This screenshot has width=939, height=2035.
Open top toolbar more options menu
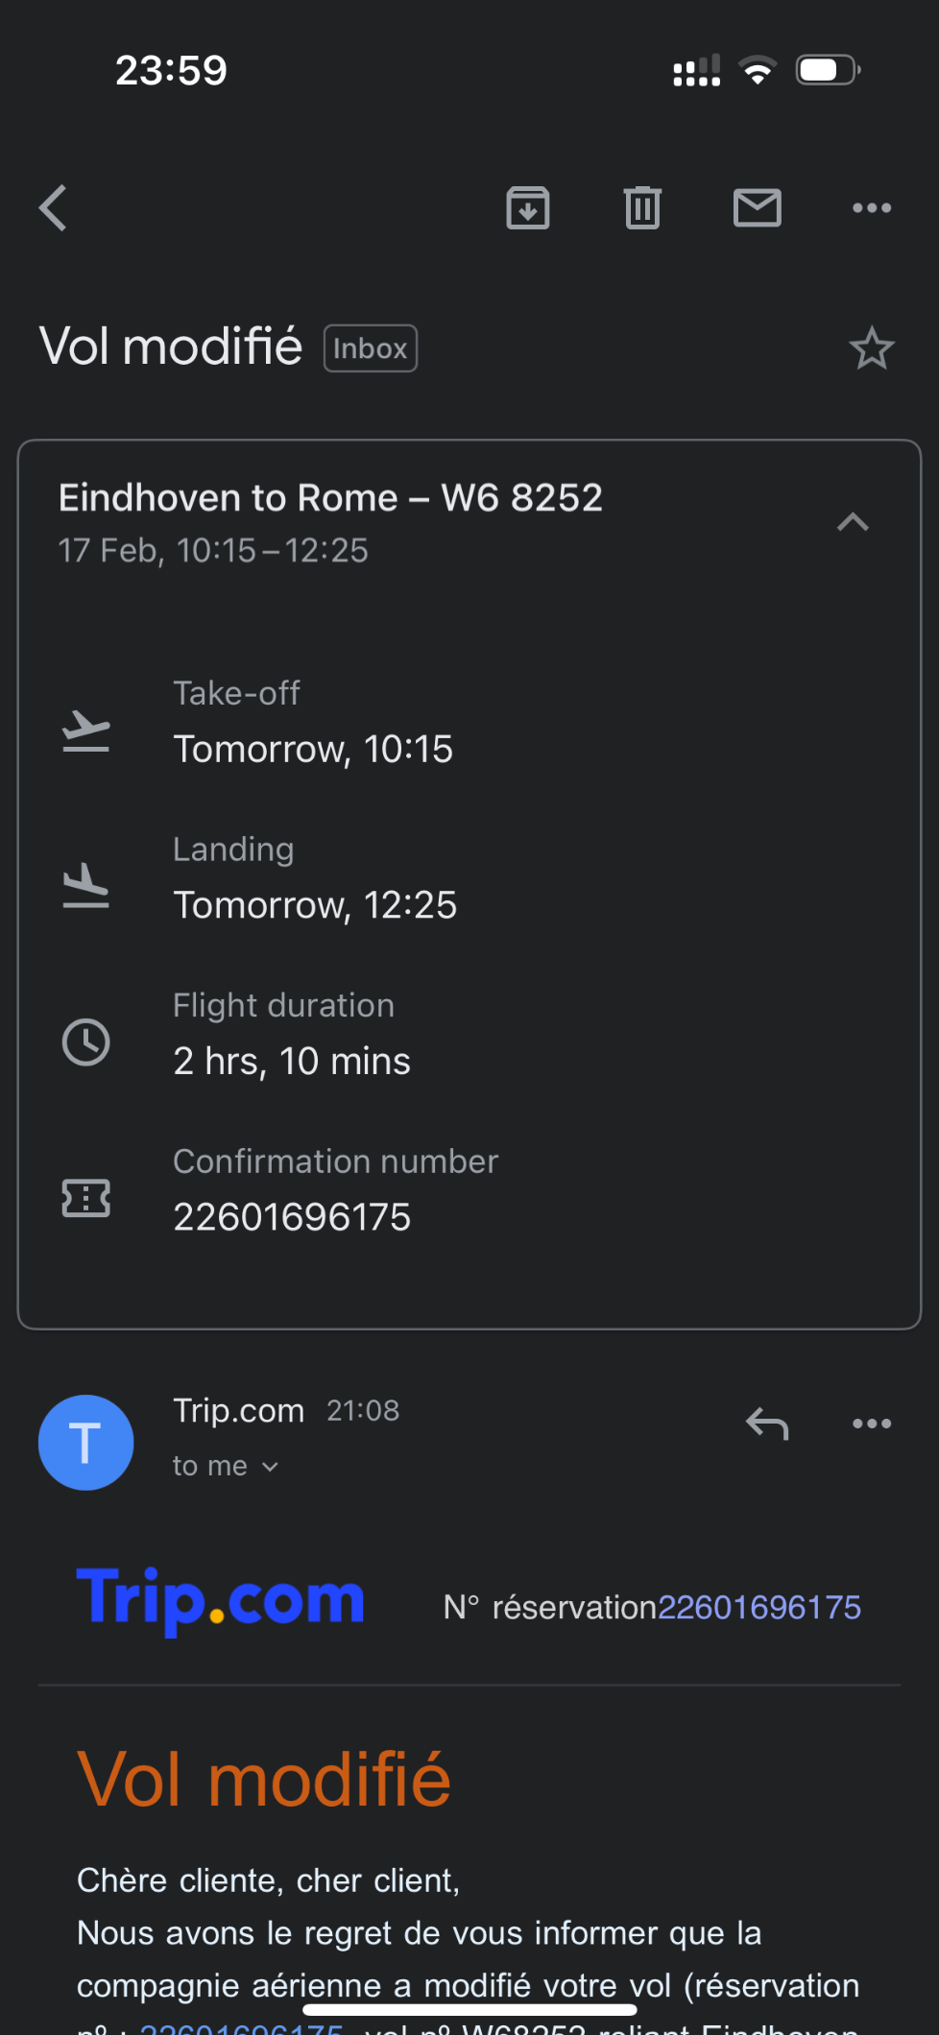point(872,208)
